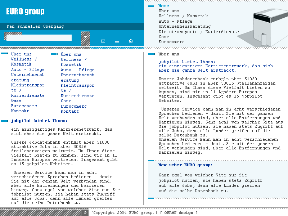This screenshot has width=288, height=216.
Task: Click the home house icon
Action: (131, 41)
